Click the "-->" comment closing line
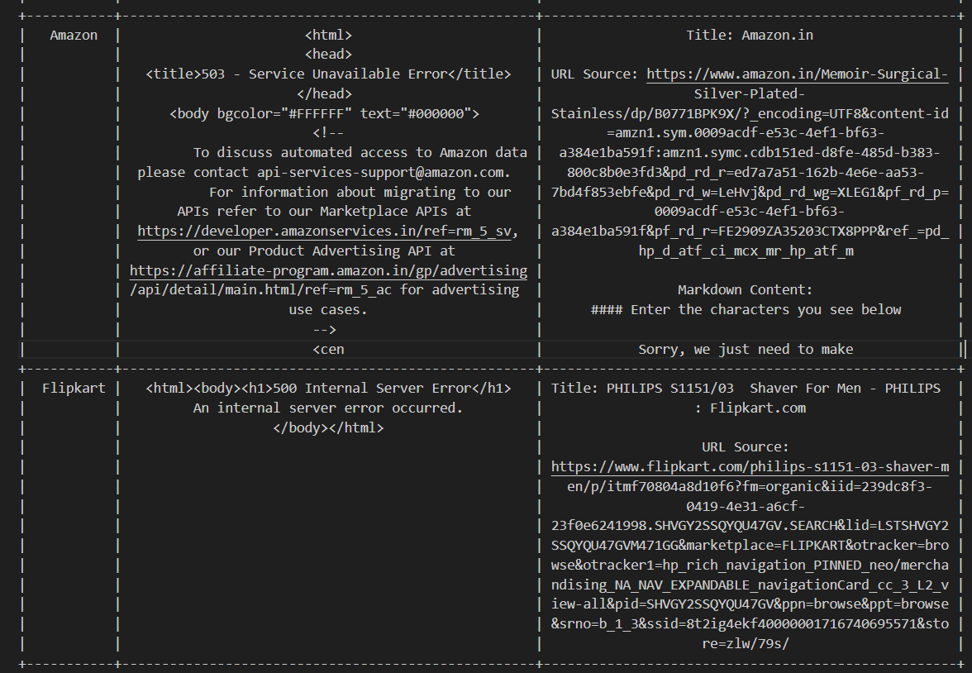The image size is (972, 673). pyautogui.click(x=324, y=329)
